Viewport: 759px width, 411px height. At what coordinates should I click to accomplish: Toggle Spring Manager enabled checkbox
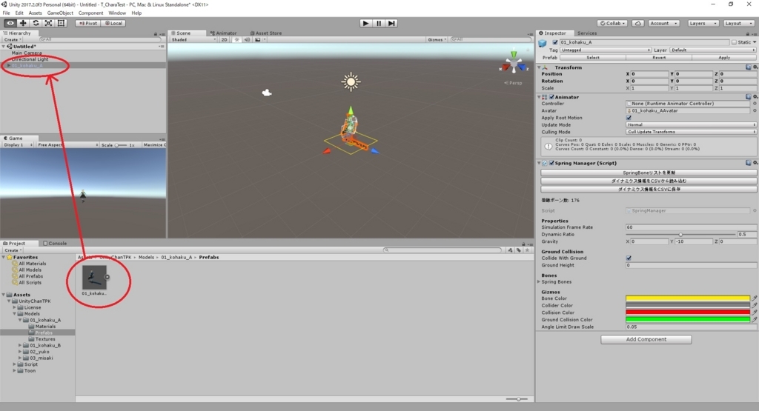coord(551,163)
